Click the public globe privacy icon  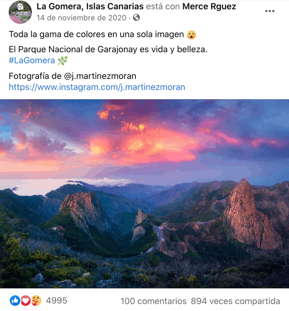pyautogui.click(x=136, y=18)
